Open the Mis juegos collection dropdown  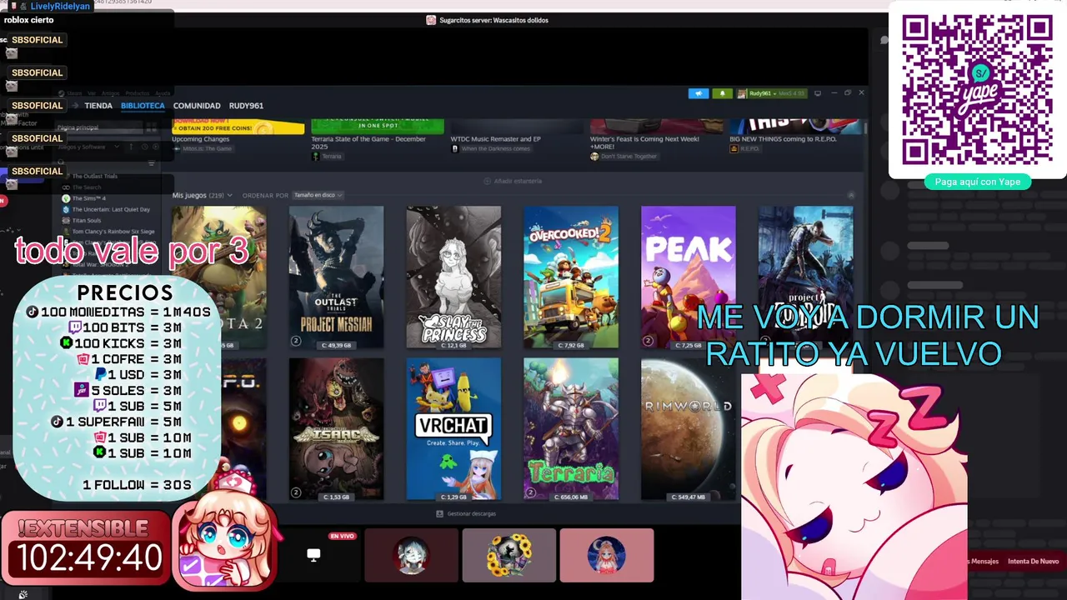[x=203, y=195]
